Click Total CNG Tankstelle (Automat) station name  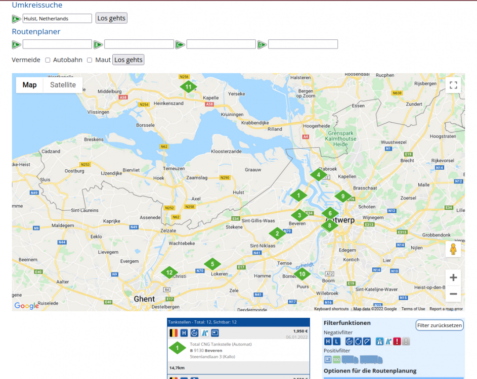click(221, 344)
